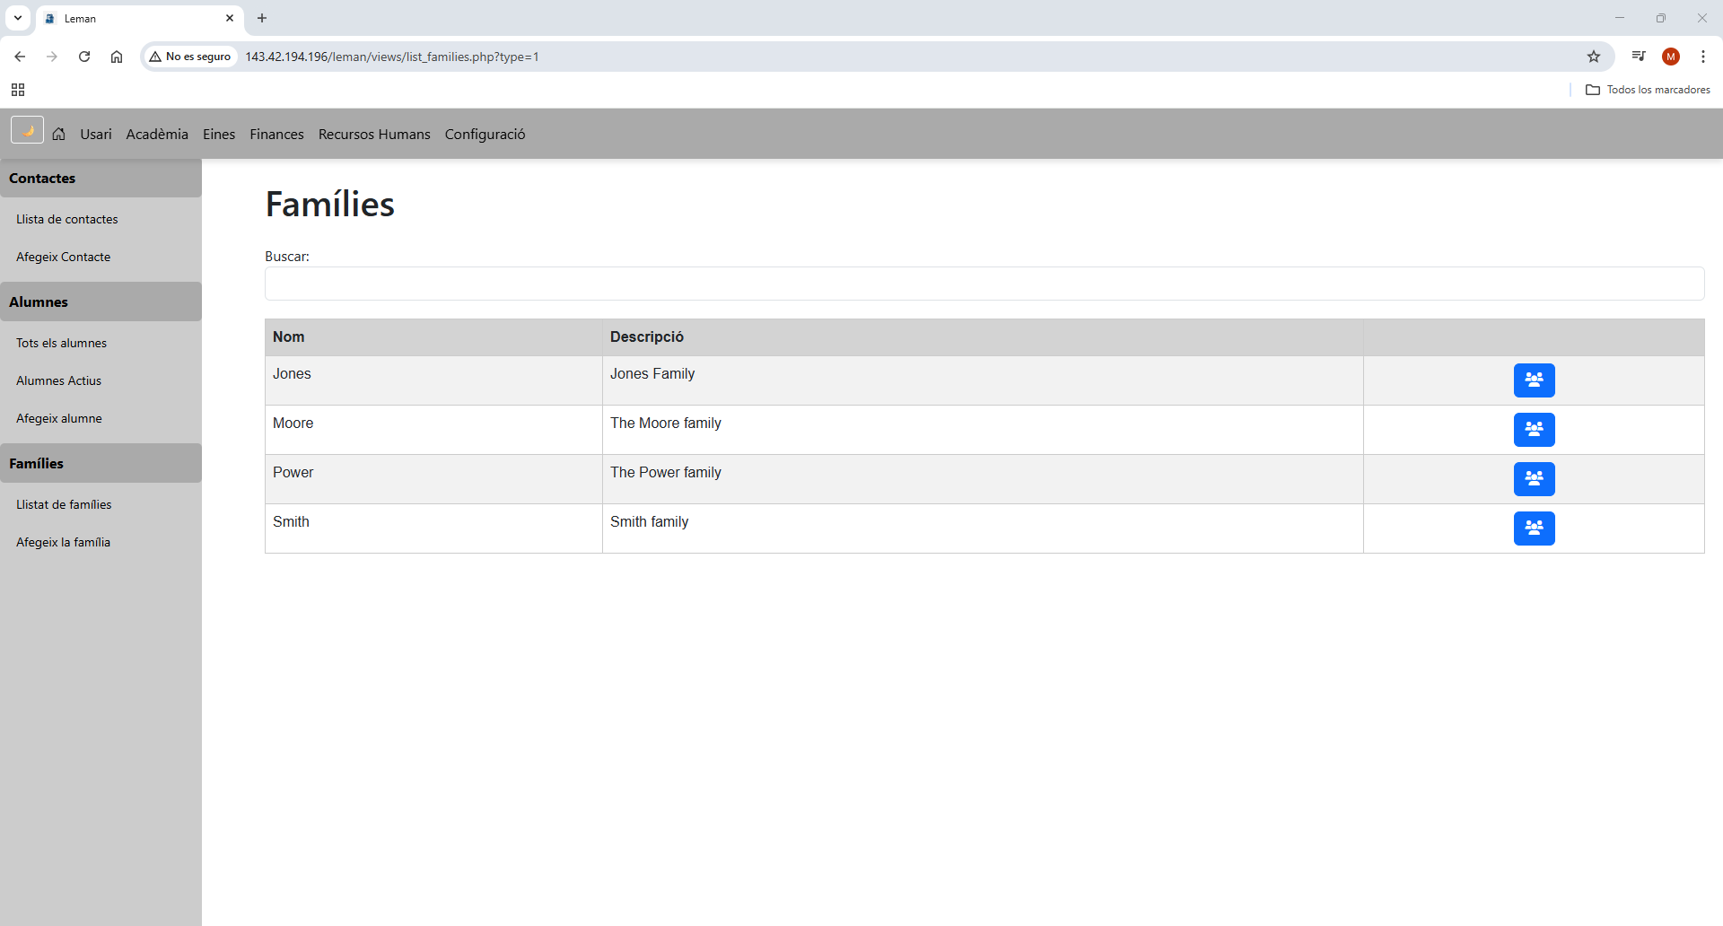The width and height of the screenshot is (1723, 926).
Task: Open the Acadèmia menu
Action: [x=157, y=134]
